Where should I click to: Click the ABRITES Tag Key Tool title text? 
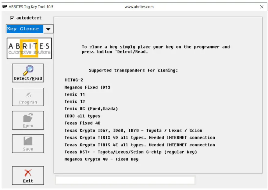(31, 6)
